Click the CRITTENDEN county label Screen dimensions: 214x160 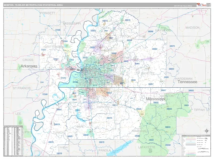tap(54, 47)
